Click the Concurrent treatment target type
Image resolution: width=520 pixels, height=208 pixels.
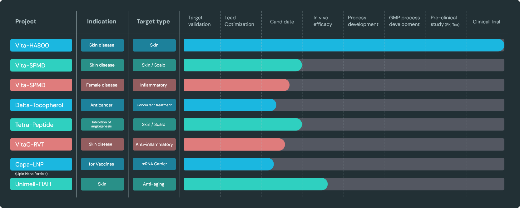[154, 105]
